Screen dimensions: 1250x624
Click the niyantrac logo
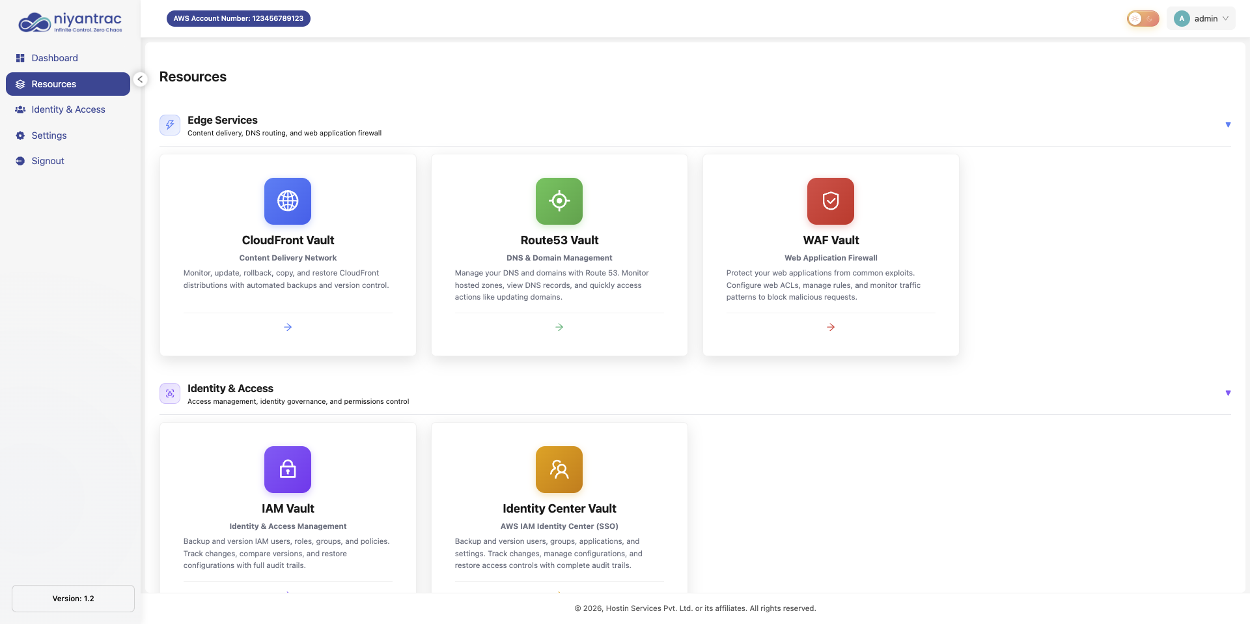tap(70, 22)
